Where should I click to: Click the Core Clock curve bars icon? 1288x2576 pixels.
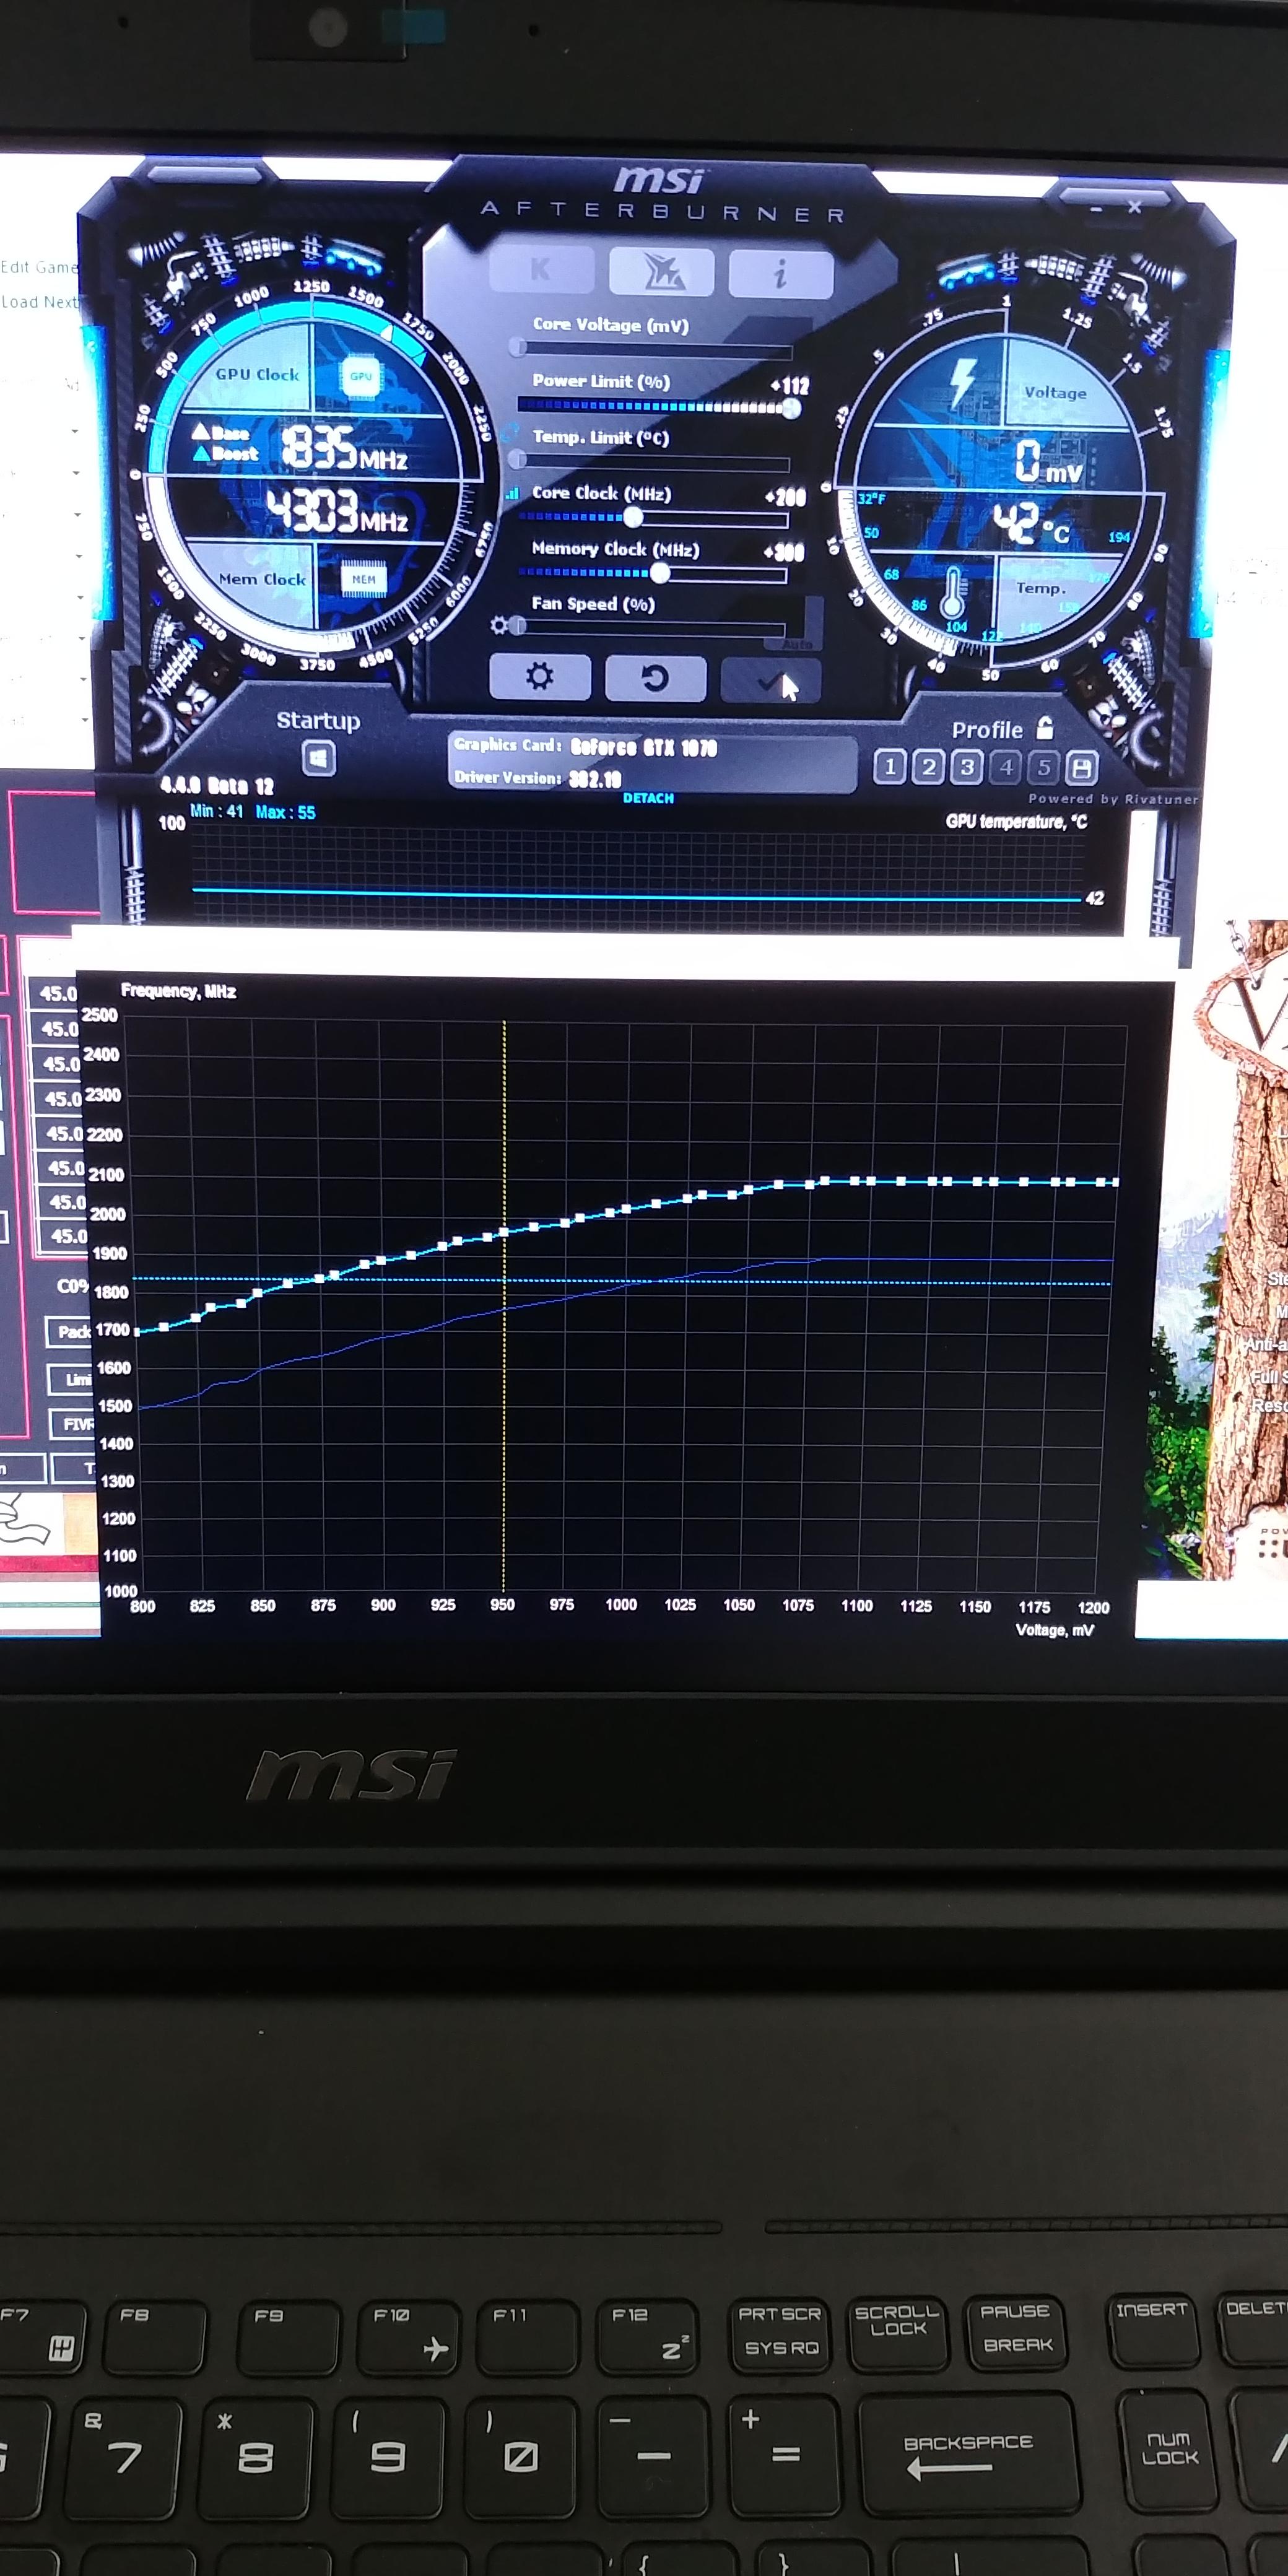pos(512,493)
